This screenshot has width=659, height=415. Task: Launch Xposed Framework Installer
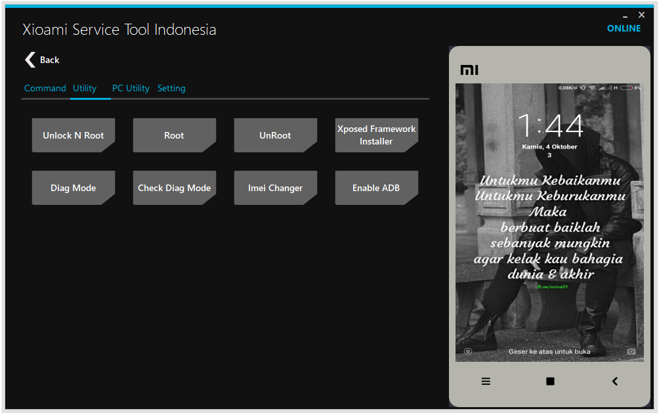click(x=376, y=135)
